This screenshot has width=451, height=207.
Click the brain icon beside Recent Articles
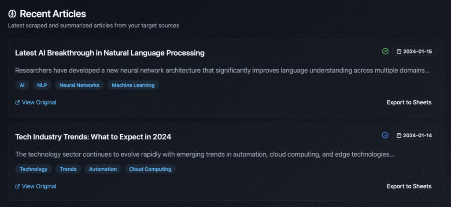click(12, 14)
